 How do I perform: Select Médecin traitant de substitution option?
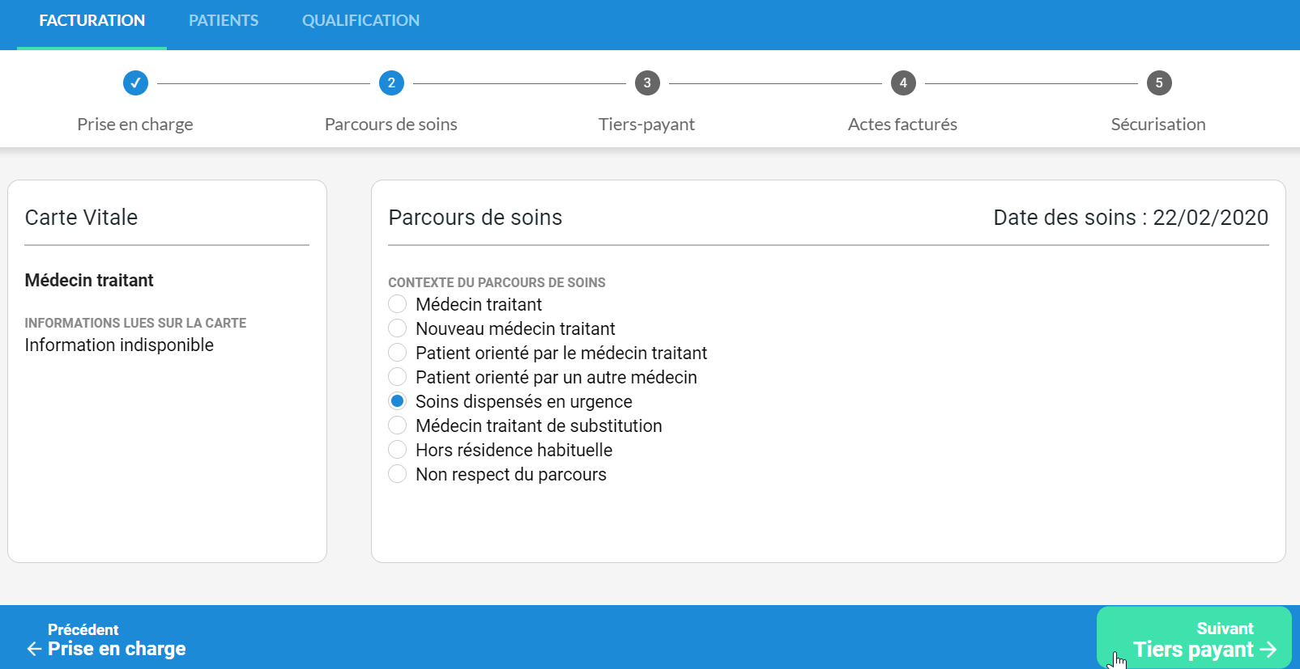click(x=397, y=426)
